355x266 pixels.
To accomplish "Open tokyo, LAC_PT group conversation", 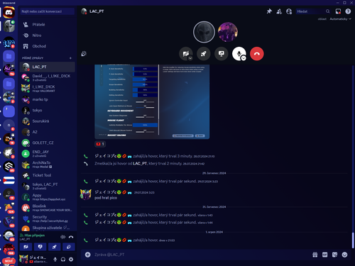I will (48, 186).
